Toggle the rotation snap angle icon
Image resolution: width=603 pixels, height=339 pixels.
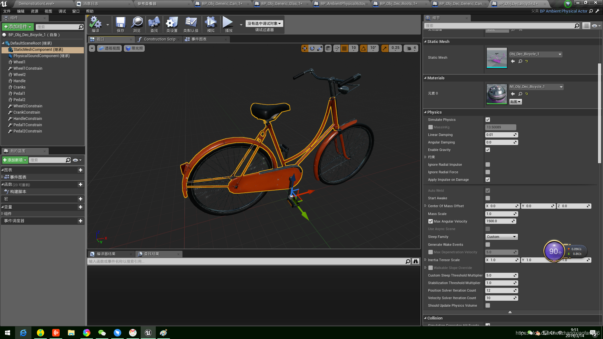point(363,48)
